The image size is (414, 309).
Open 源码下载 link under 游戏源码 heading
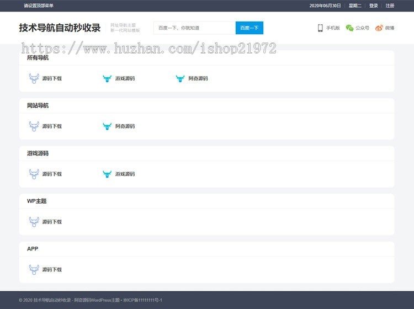pos(52,174)
